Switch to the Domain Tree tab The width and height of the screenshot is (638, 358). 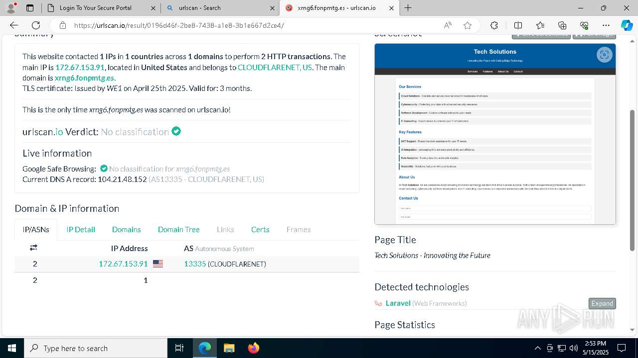coord(179,229)
